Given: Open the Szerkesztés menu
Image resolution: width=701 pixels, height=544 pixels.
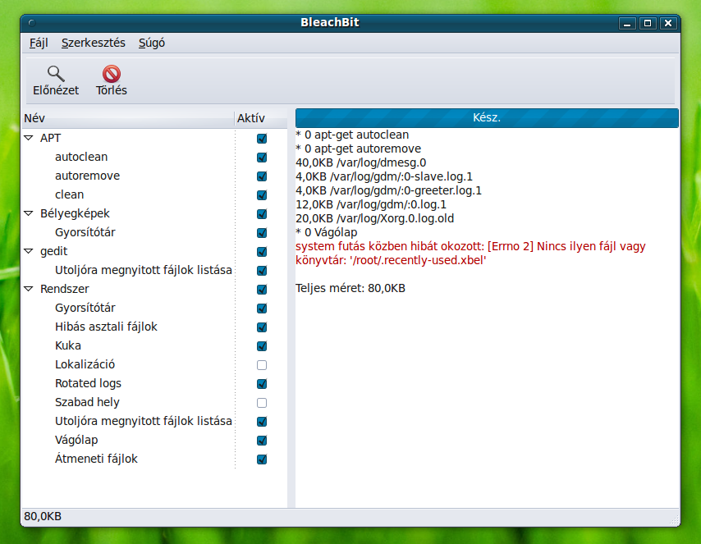Looking at the screenshot, I should (x=94, y=43).
